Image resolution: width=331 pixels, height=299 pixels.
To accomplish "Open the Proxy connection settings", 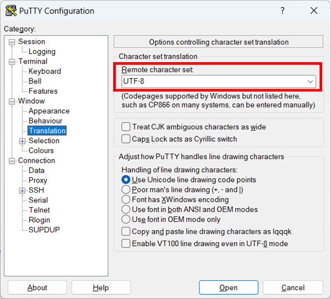I will (x=38, y=180).
